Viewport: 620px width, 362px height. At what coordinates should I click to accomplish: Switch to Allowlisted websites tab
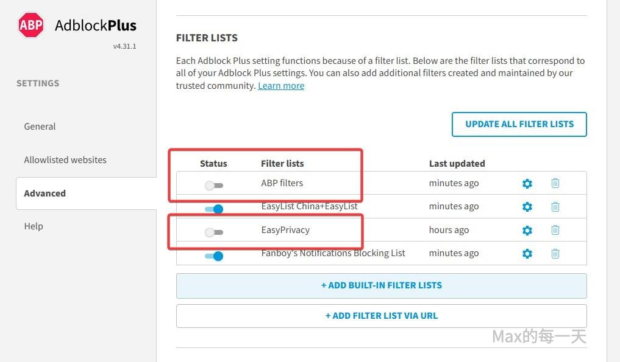tap(65, 160)
